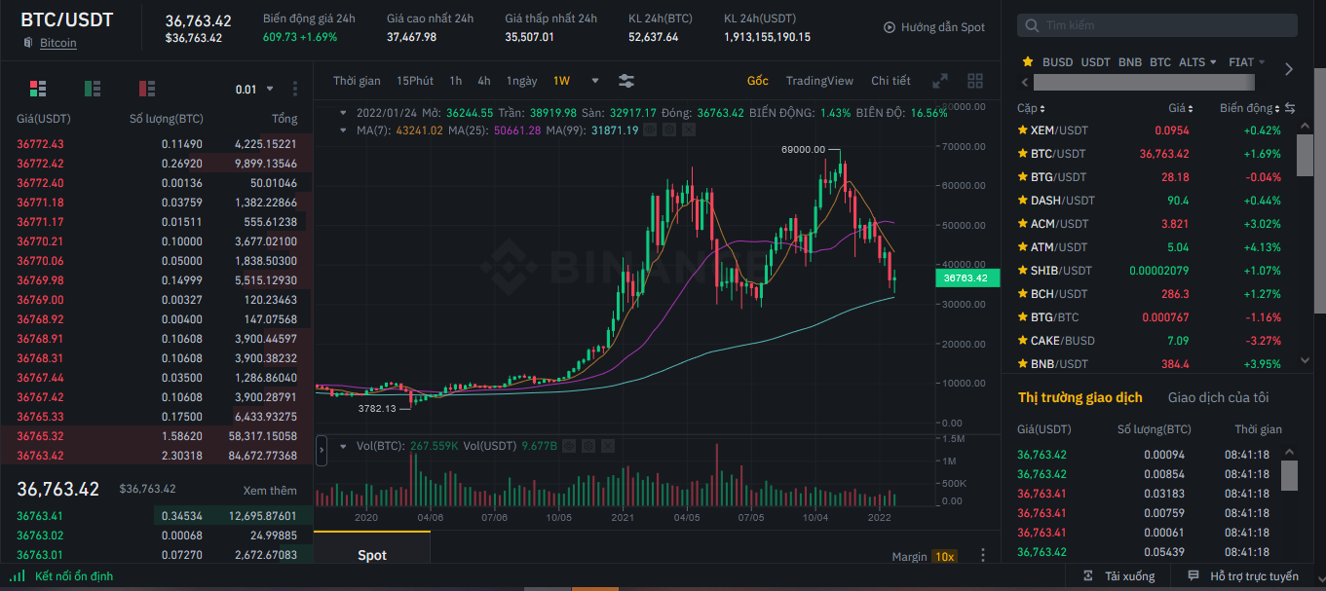Toggle favorite star for ACM/USDT
1326x591 pixels.
pos(1023,223)
